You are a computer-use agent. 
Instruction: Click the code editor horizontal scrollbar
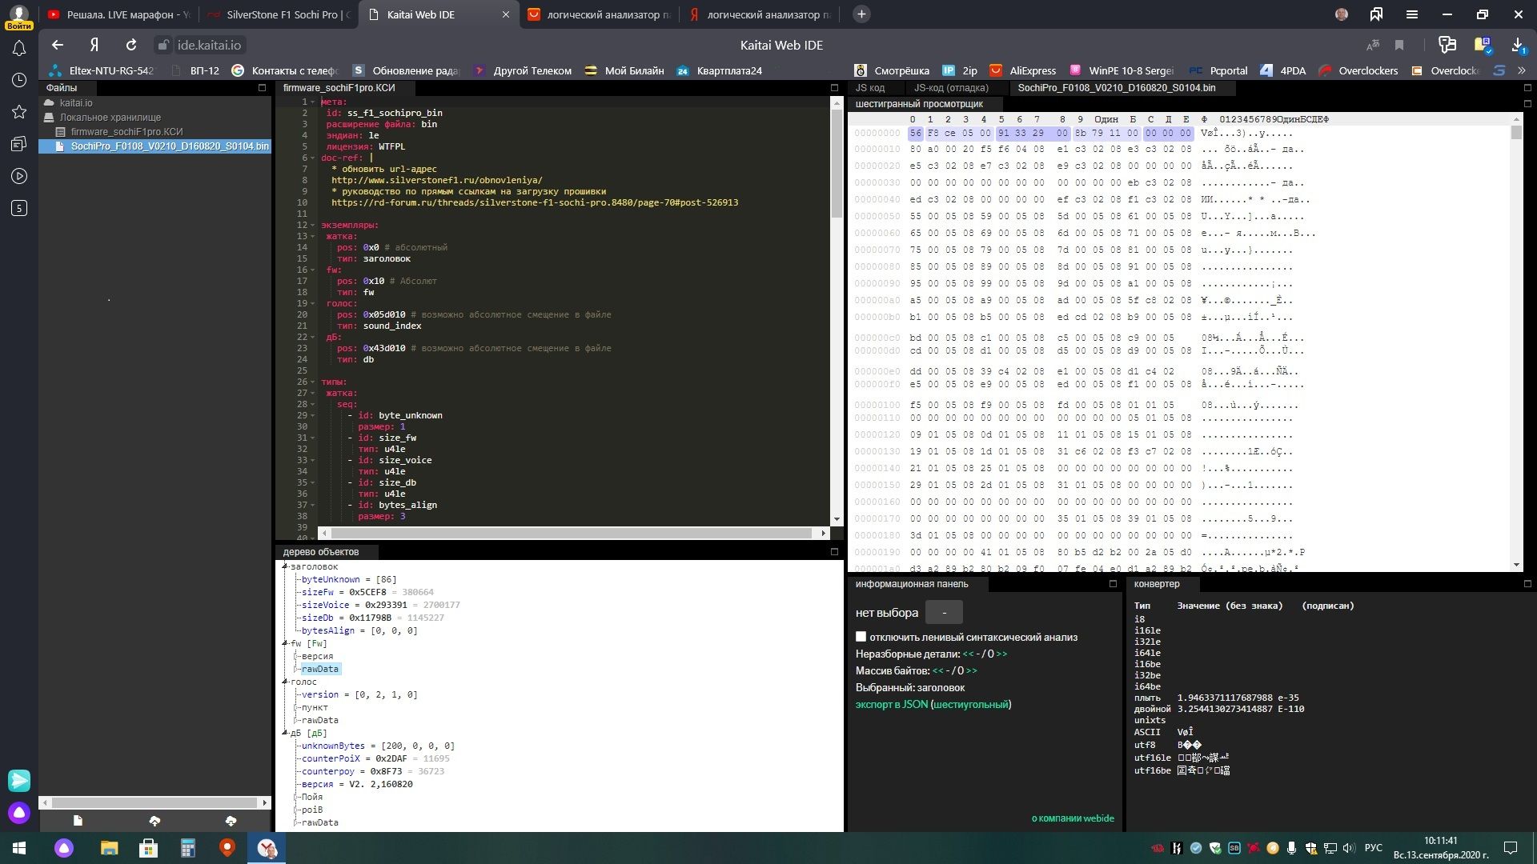pos(572,533)
